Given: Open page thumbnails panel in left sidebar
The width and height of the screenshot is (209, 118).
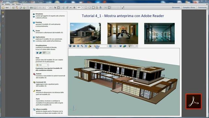Looking at the screenshot, I should coord(3,17).
